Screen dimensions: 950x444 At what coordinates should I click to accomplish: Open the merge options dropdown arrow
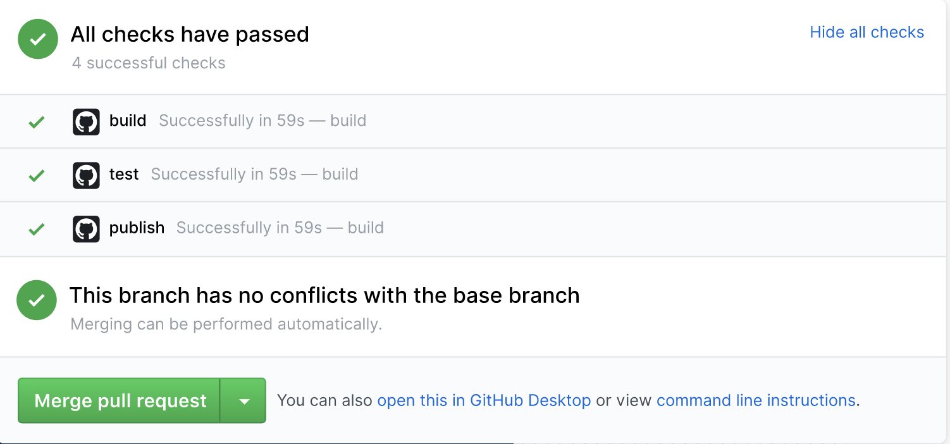click(244, 401)
